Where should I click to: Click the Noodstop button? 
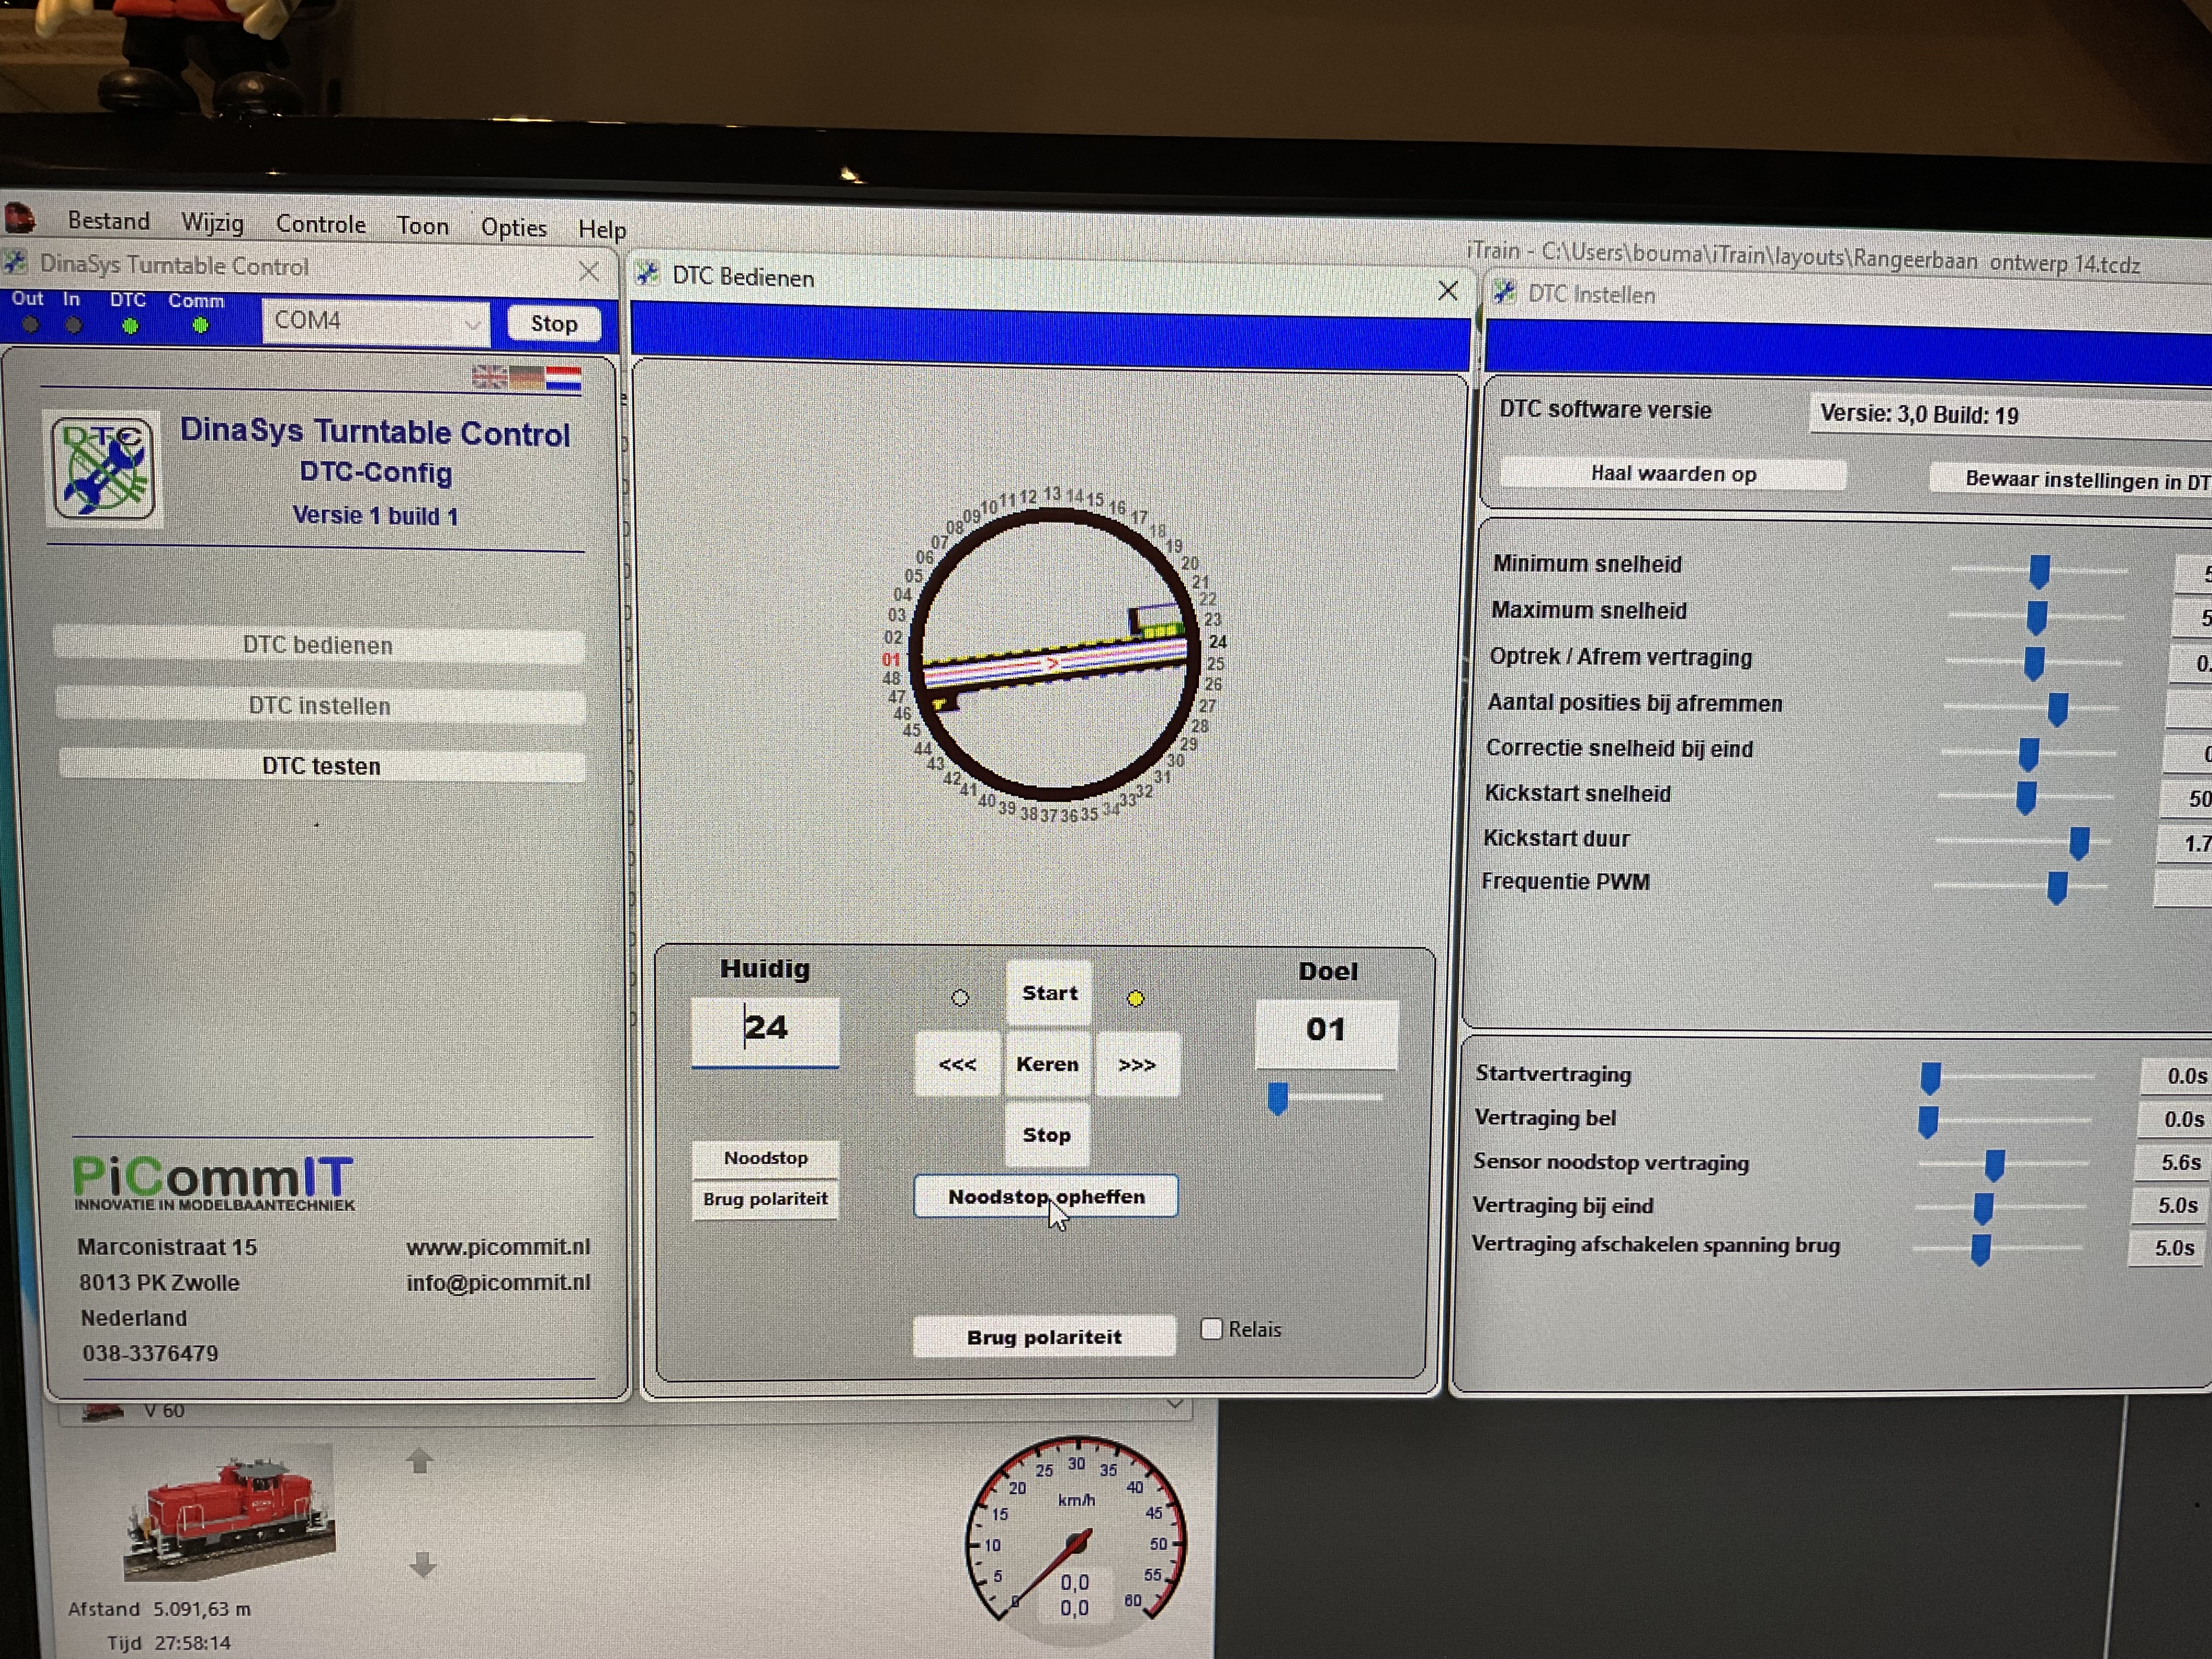pos(765,1158)
